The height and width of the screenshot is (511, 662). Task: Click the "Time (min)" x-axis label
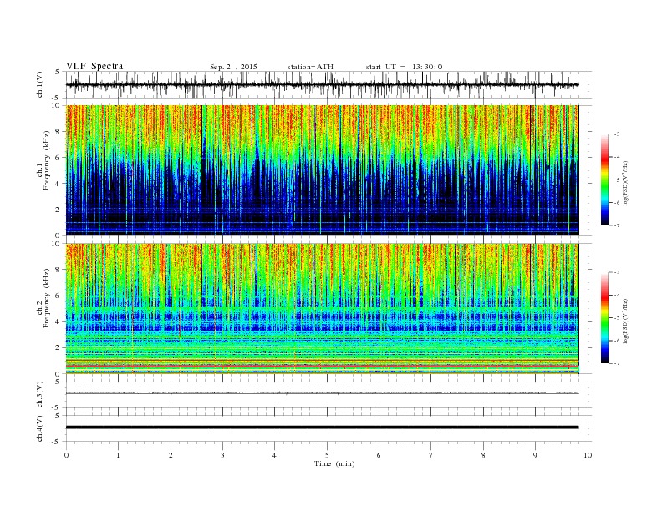click(334, 463)
